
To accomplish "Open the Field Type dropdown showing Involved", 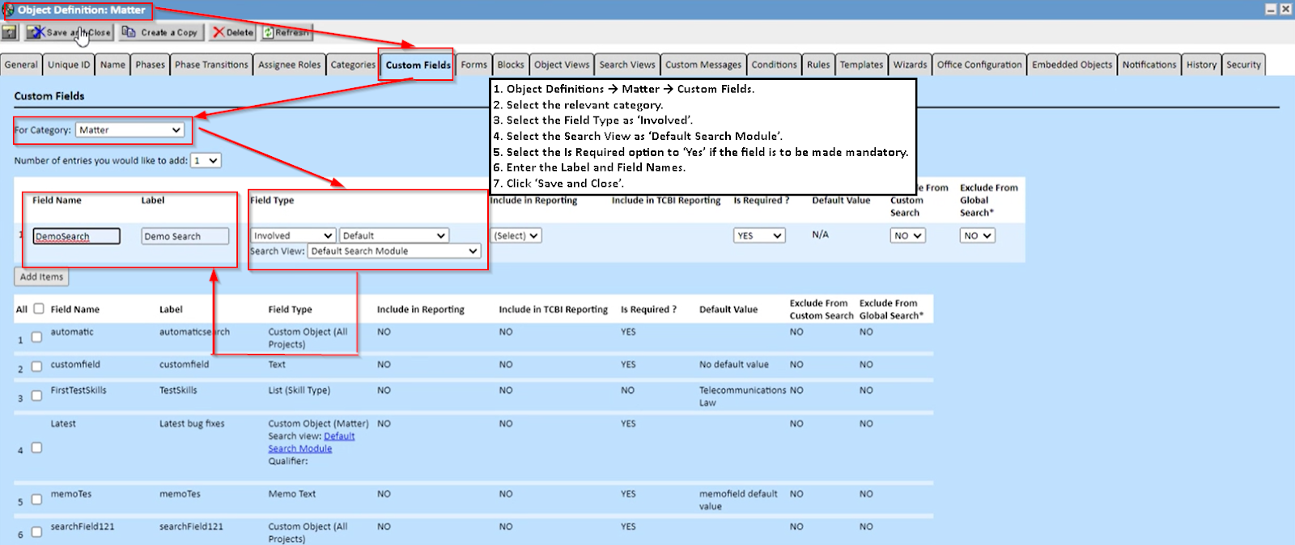I will (293, 235).
